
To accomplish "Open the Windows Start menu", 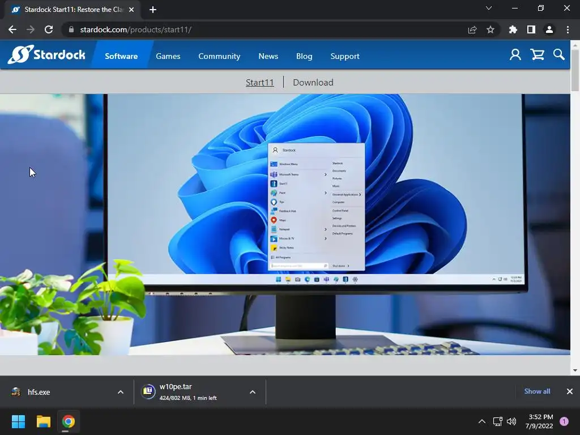I will tap(18, 421).
